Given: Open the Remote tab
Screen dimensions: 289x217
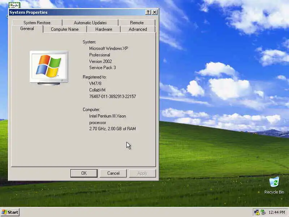Looking at the screenshot, I should (x=137, y=23).
